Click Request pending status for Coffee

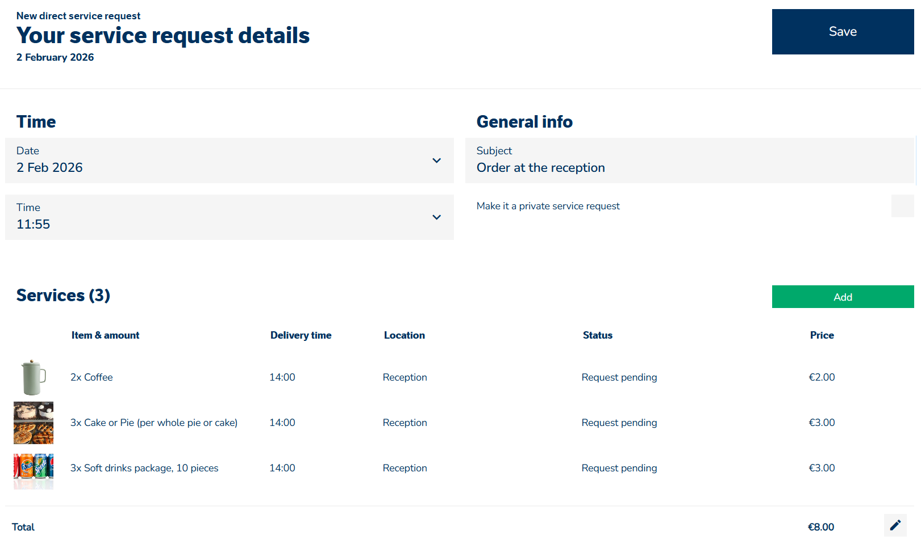619,377
